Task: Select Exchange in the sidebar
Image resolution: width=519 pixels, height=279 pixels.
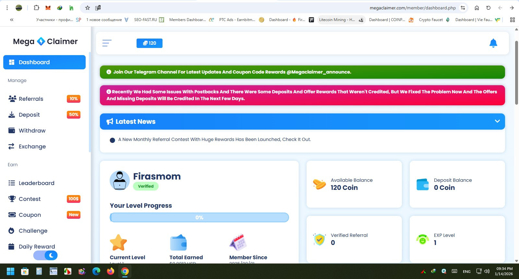Action: [x=44, y=146]
